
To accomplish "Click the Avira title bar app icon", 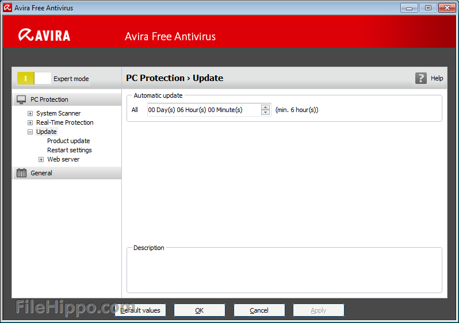I will click(7, 7).
